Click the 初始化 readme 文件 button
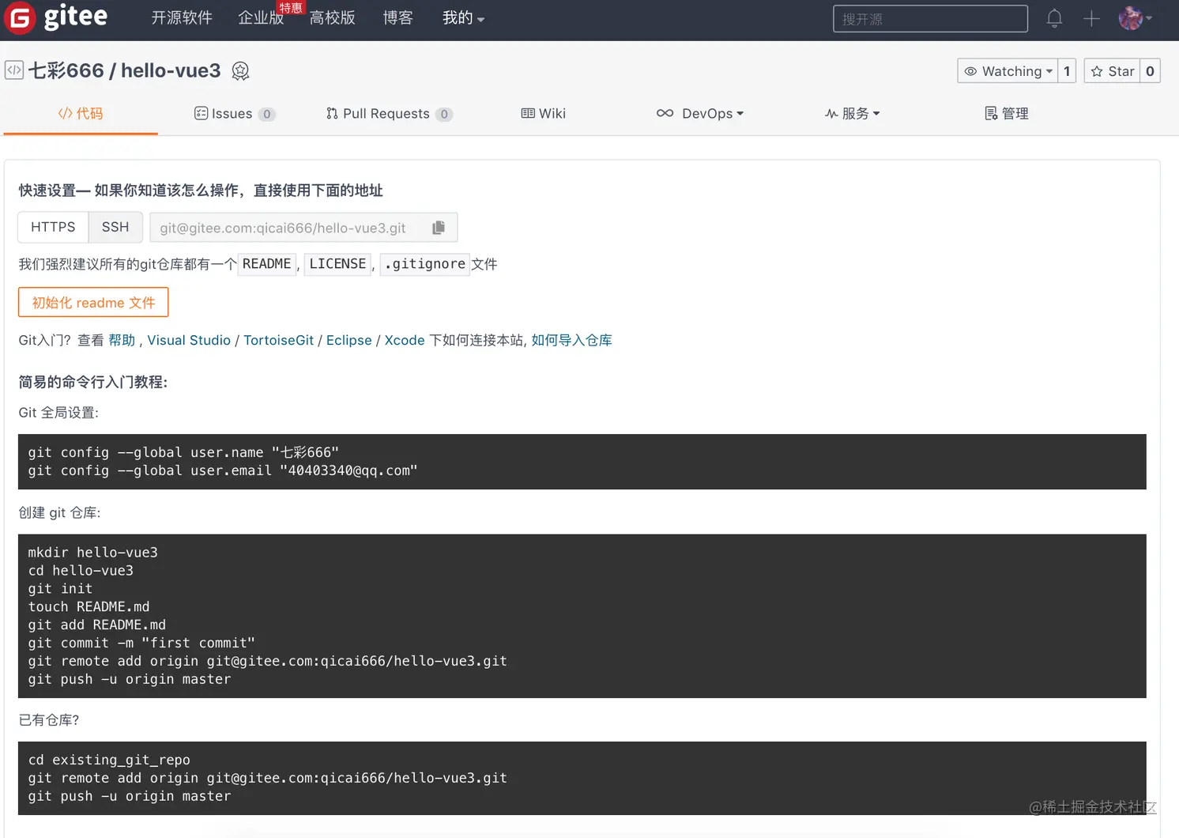The height and width of the screenshot is (838, 1179). pyautogui.click(x=93, y=302)
